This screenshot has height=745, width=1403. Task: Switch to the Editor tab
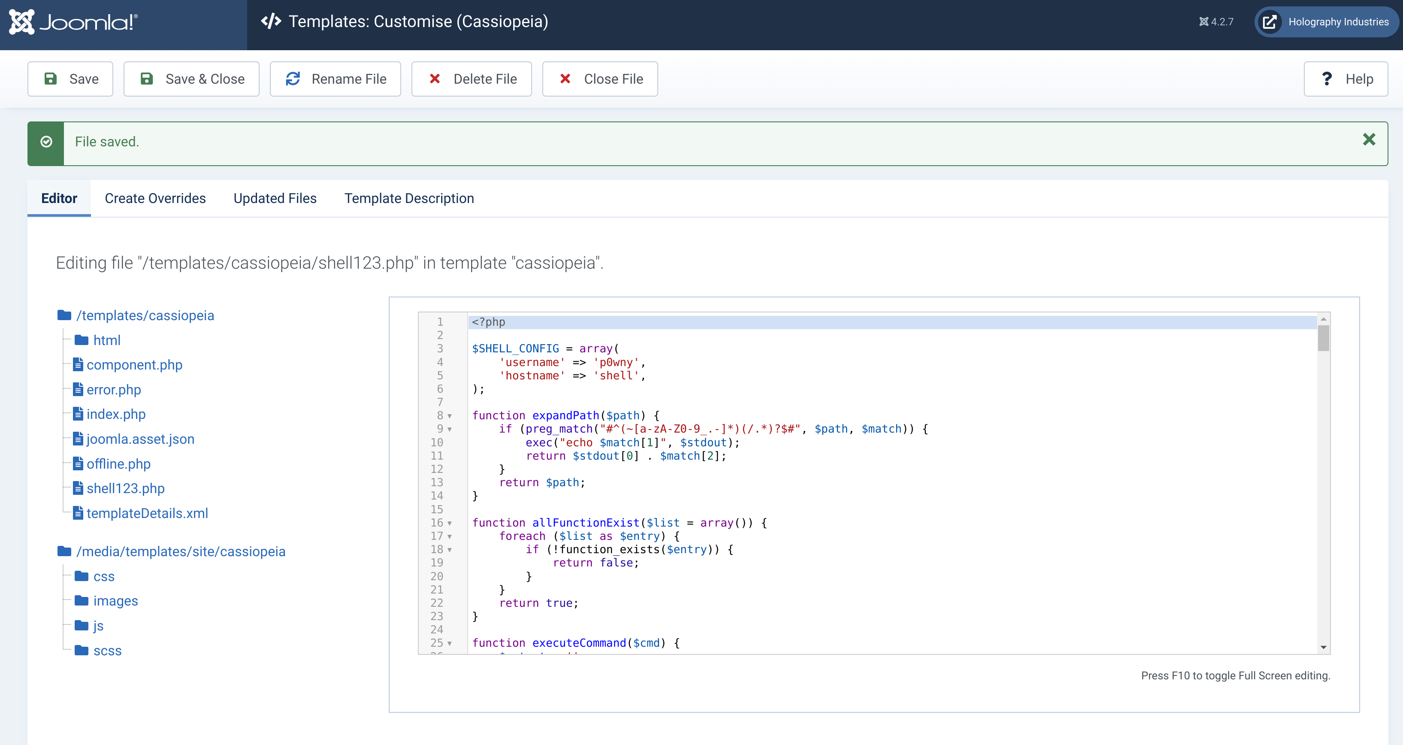pyautogui.click(x=59, y=198)
